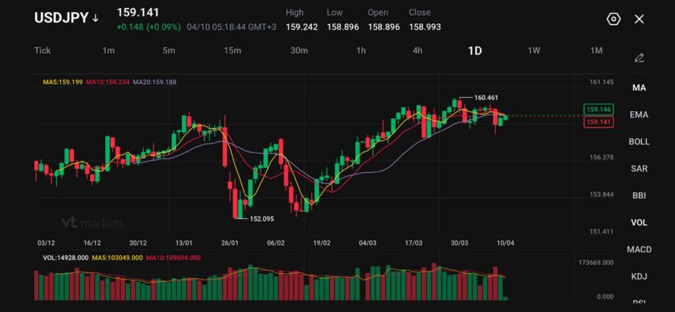
Task: Toggle the MA indicator
Action: [x=639, y=88]
